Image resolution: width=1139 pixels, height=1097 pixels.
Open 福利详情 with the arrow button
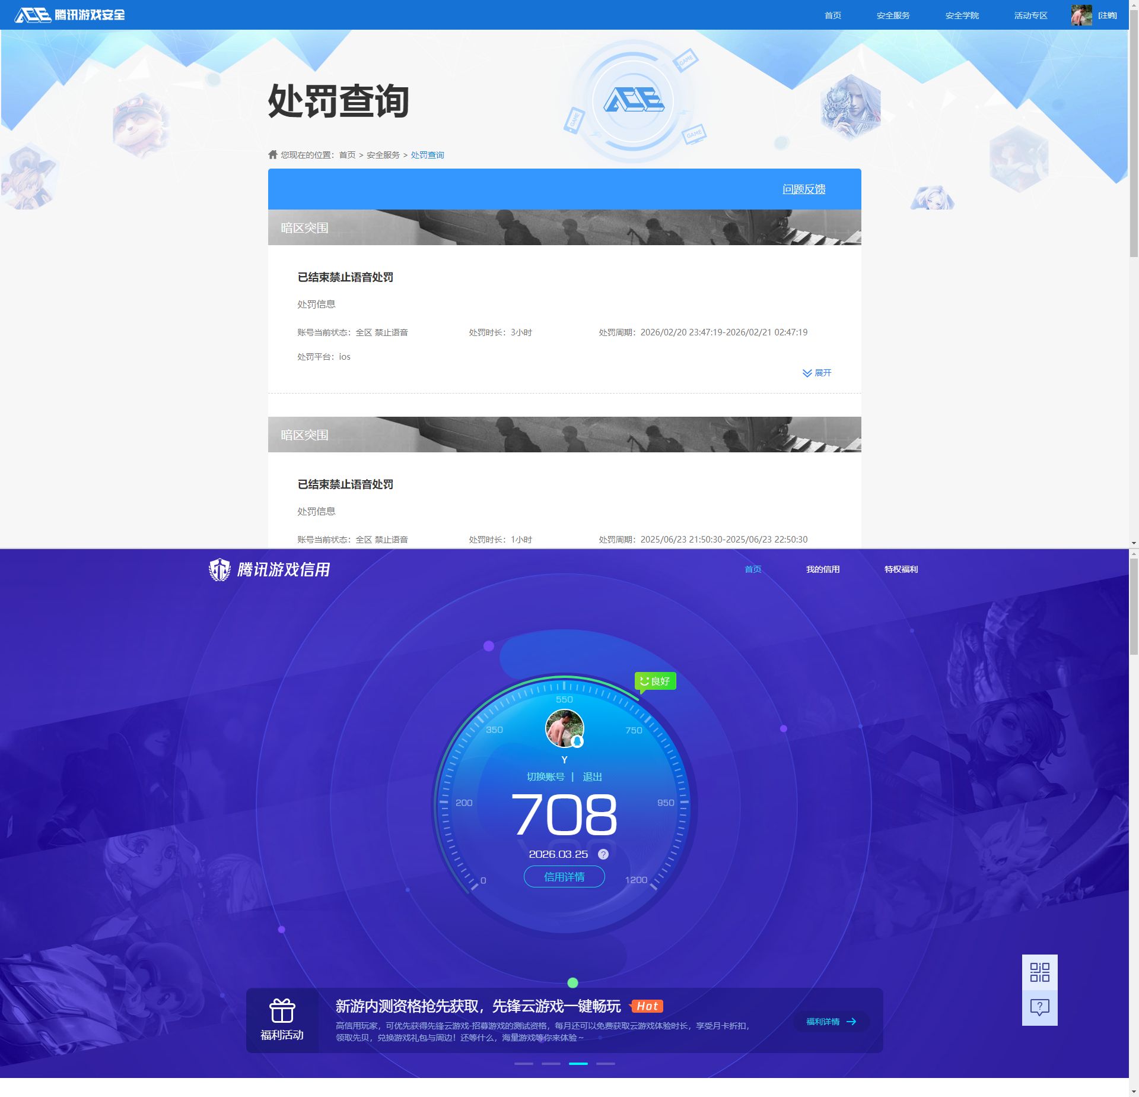click(x=831, y=1021)
